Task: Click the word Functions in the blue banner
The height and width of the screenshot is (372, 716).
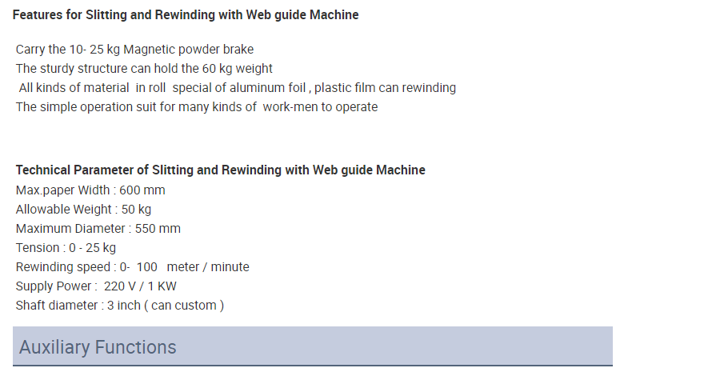Action: pos(136,347)
